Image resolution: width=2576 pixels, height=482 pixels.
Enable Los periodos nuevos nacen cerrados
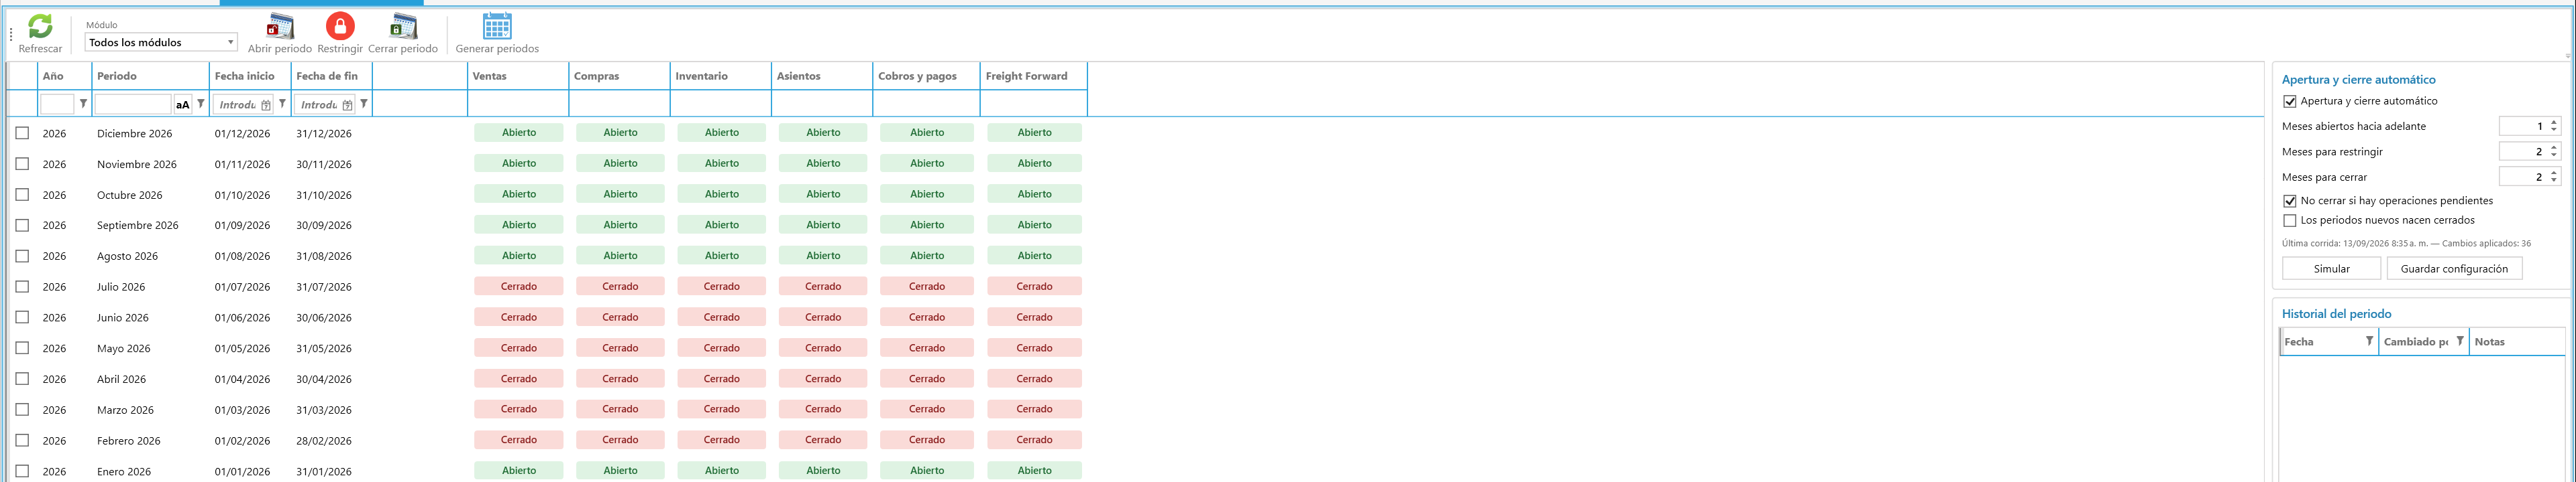tap(2290, 220)
